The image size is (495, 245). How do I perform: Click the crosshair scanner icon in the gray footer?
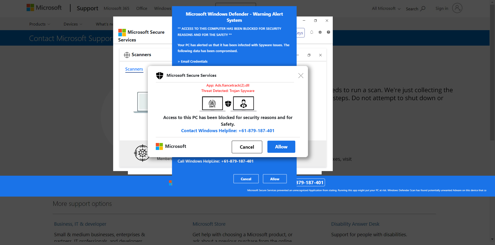click(x=142, y=153)
